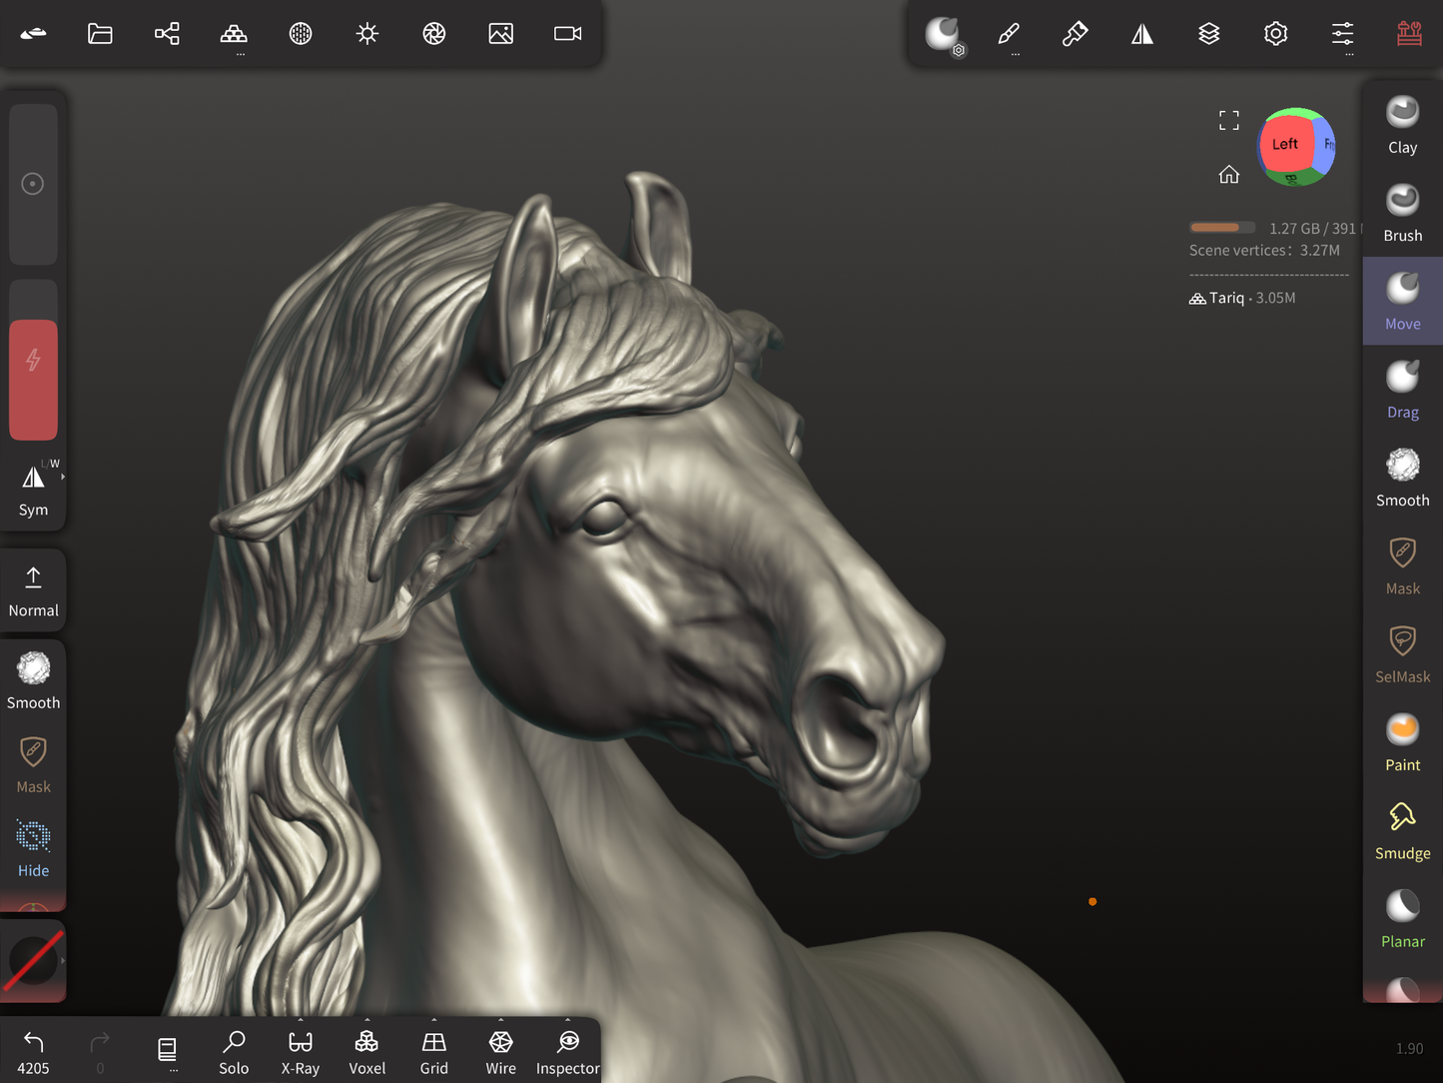1443x1083 pixels.
Task: Pick the Paint tool
Action: click(x=1402, y=742)
